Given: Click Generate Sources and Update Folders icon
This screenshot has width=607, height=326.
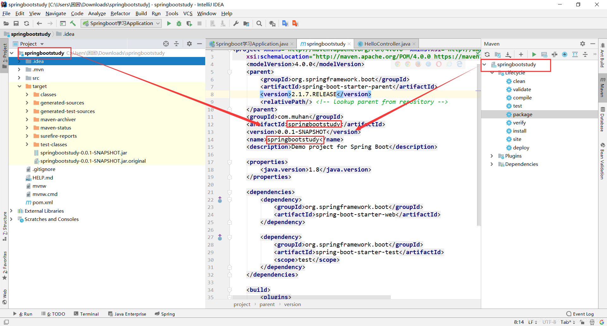Looking at the screenshot, I should [x=498, y=54].
